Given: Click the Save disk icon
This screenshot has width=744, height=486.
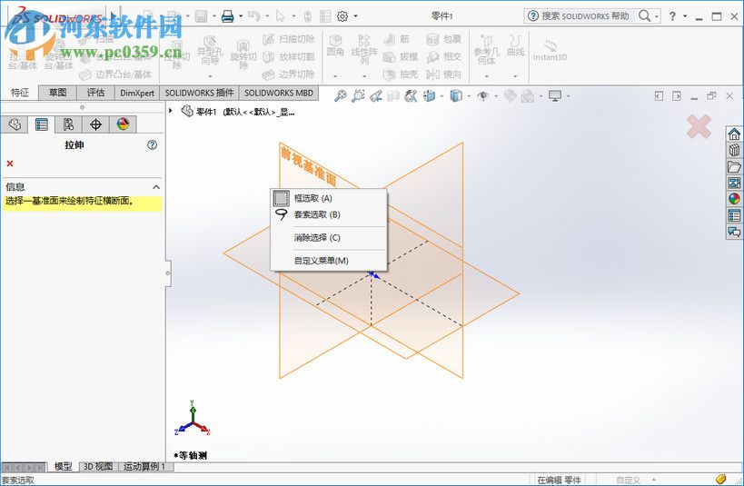Looking at the screenshot, I should pyautogui.click(x=201, y=16).
